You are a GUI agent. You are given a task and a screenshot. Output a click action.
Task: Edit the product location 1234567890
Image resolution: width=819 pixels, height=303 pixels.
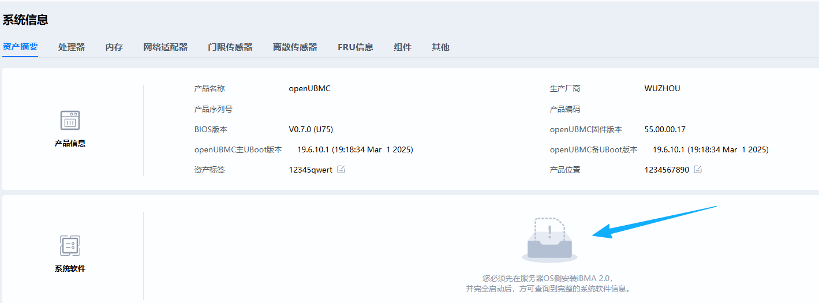point(698,170)
